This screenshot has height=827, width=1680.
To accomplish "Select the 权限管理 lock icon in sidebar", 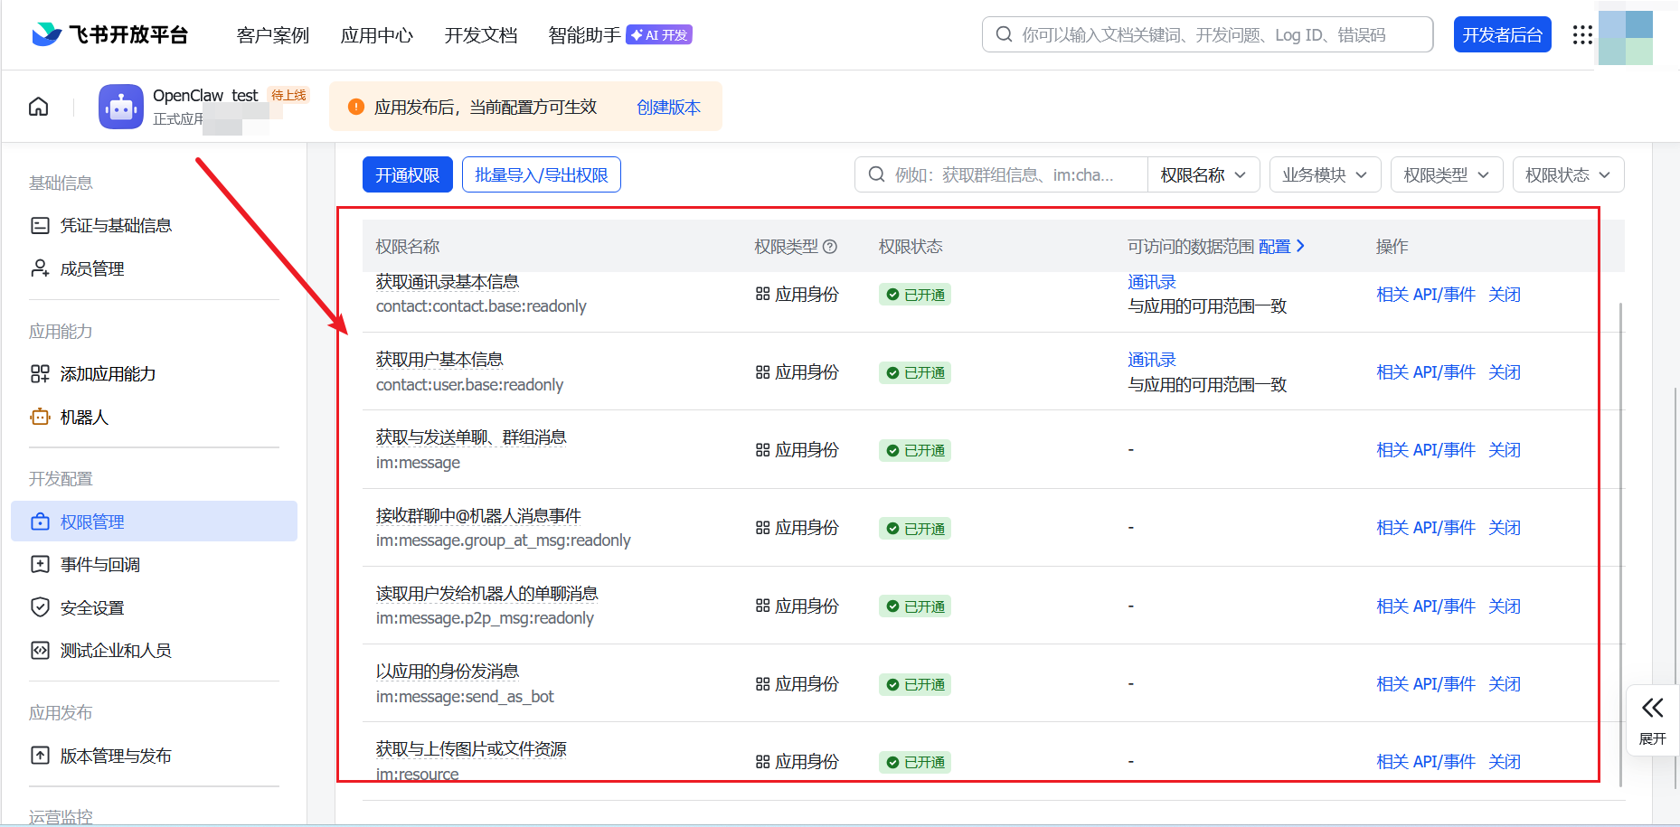I will 40,521.
